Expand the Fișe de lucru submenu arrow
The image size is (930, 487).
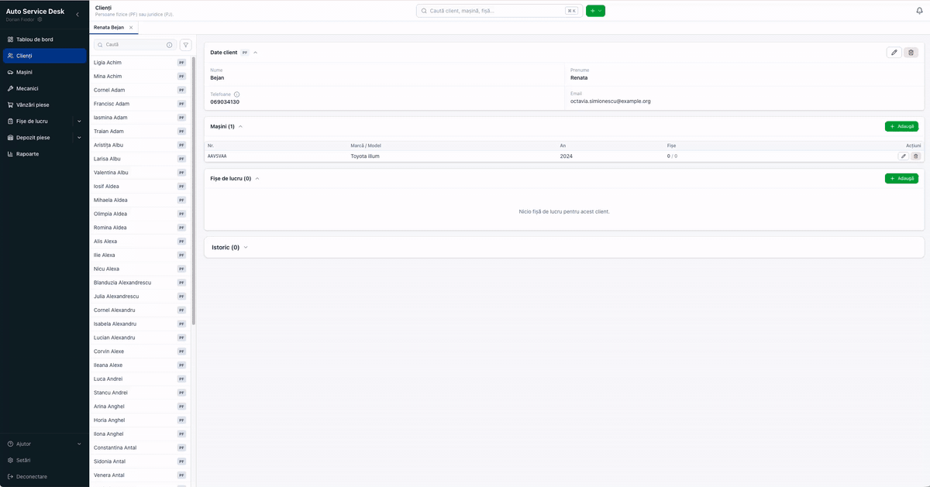tap(79, 122)
